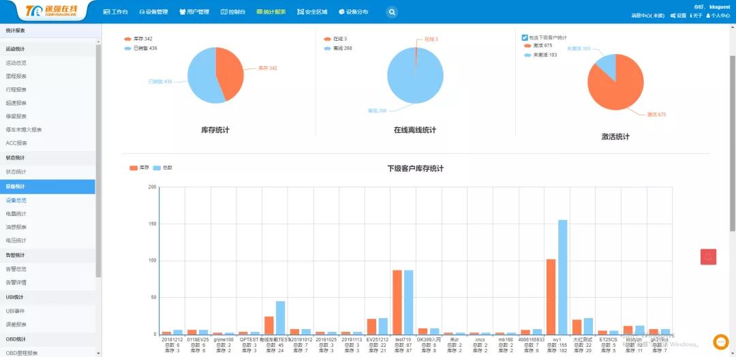Collapse the OBD统计 sidebar group
Screen dimensions: 736x357
(x=48, y=339)
